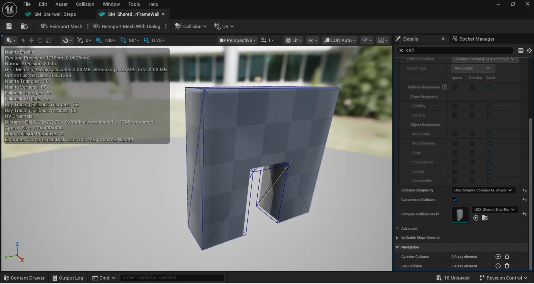Toggle grid snapping icon next to 100

click(x=99, y=40)
